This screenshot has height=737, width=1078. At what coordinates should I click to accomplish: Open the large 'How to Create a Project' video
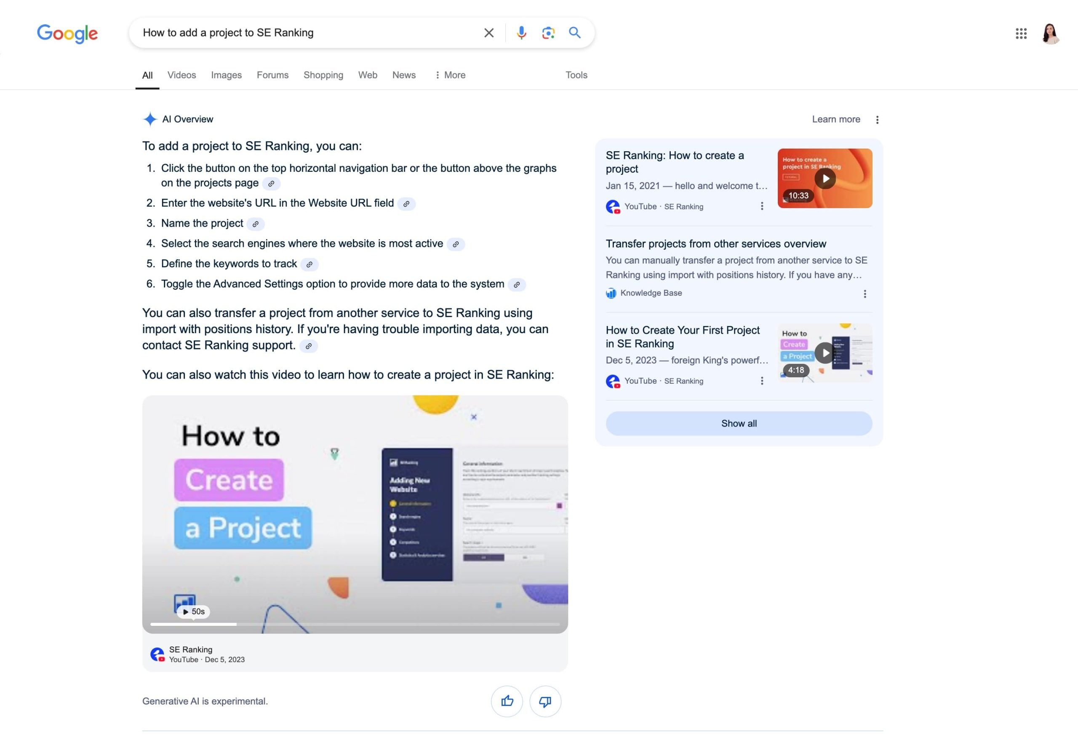pyautogui.click(x=355, y=514)
